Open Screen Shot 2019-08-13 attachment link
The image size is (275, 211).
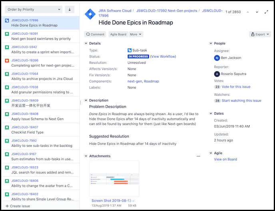pyautogui.click(x=113, y=201)
